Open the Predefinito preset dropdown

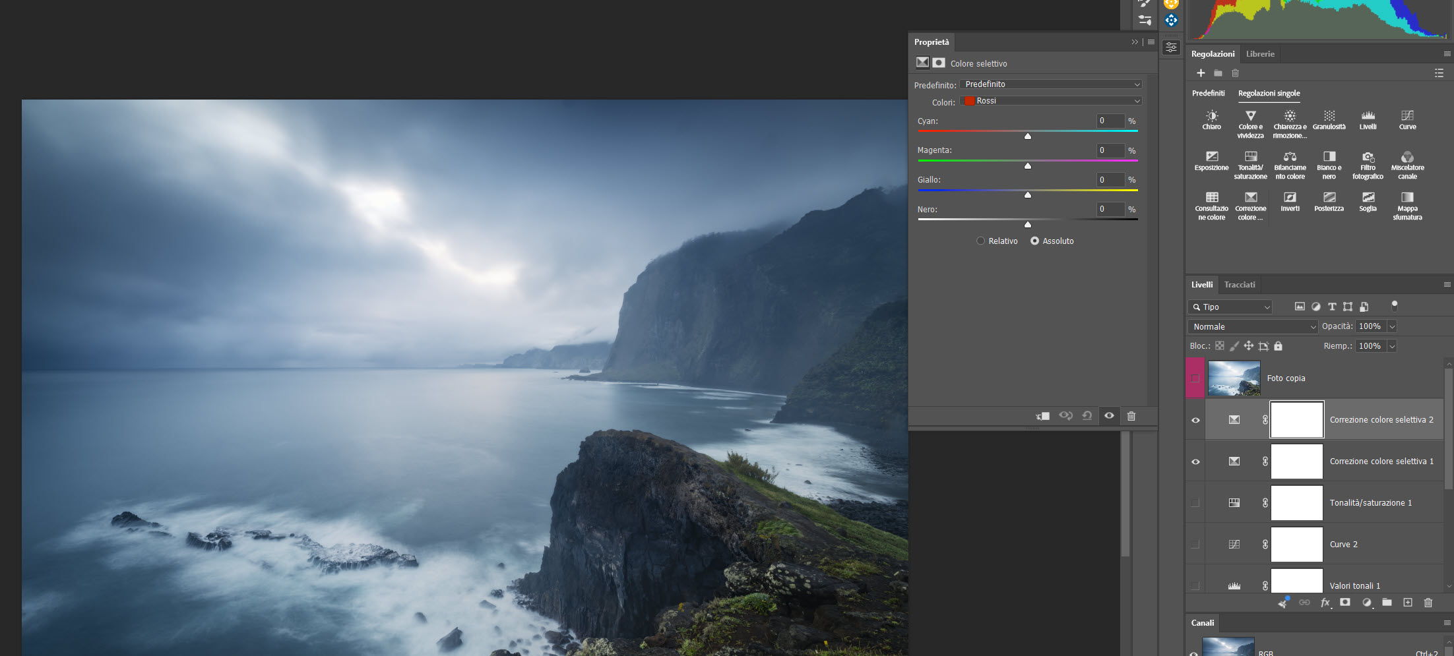tap(1050, 84)
